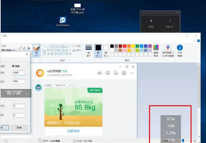Close the dark floating widget on desktop

[178, 13]
